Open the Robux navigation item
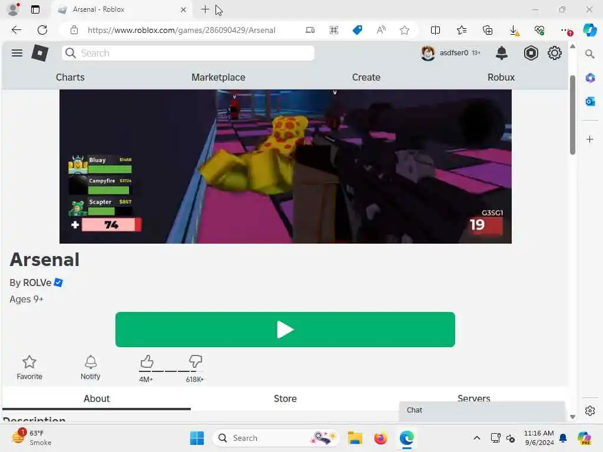 [x=501, y=77]
